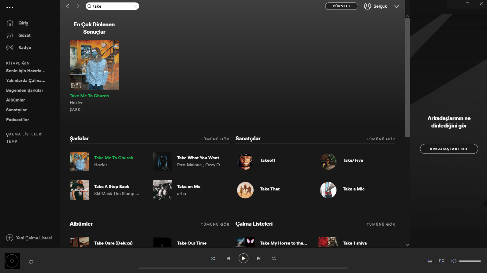Go forward with the right arrow
Screen dimensions: 487x273
point(78,6)
